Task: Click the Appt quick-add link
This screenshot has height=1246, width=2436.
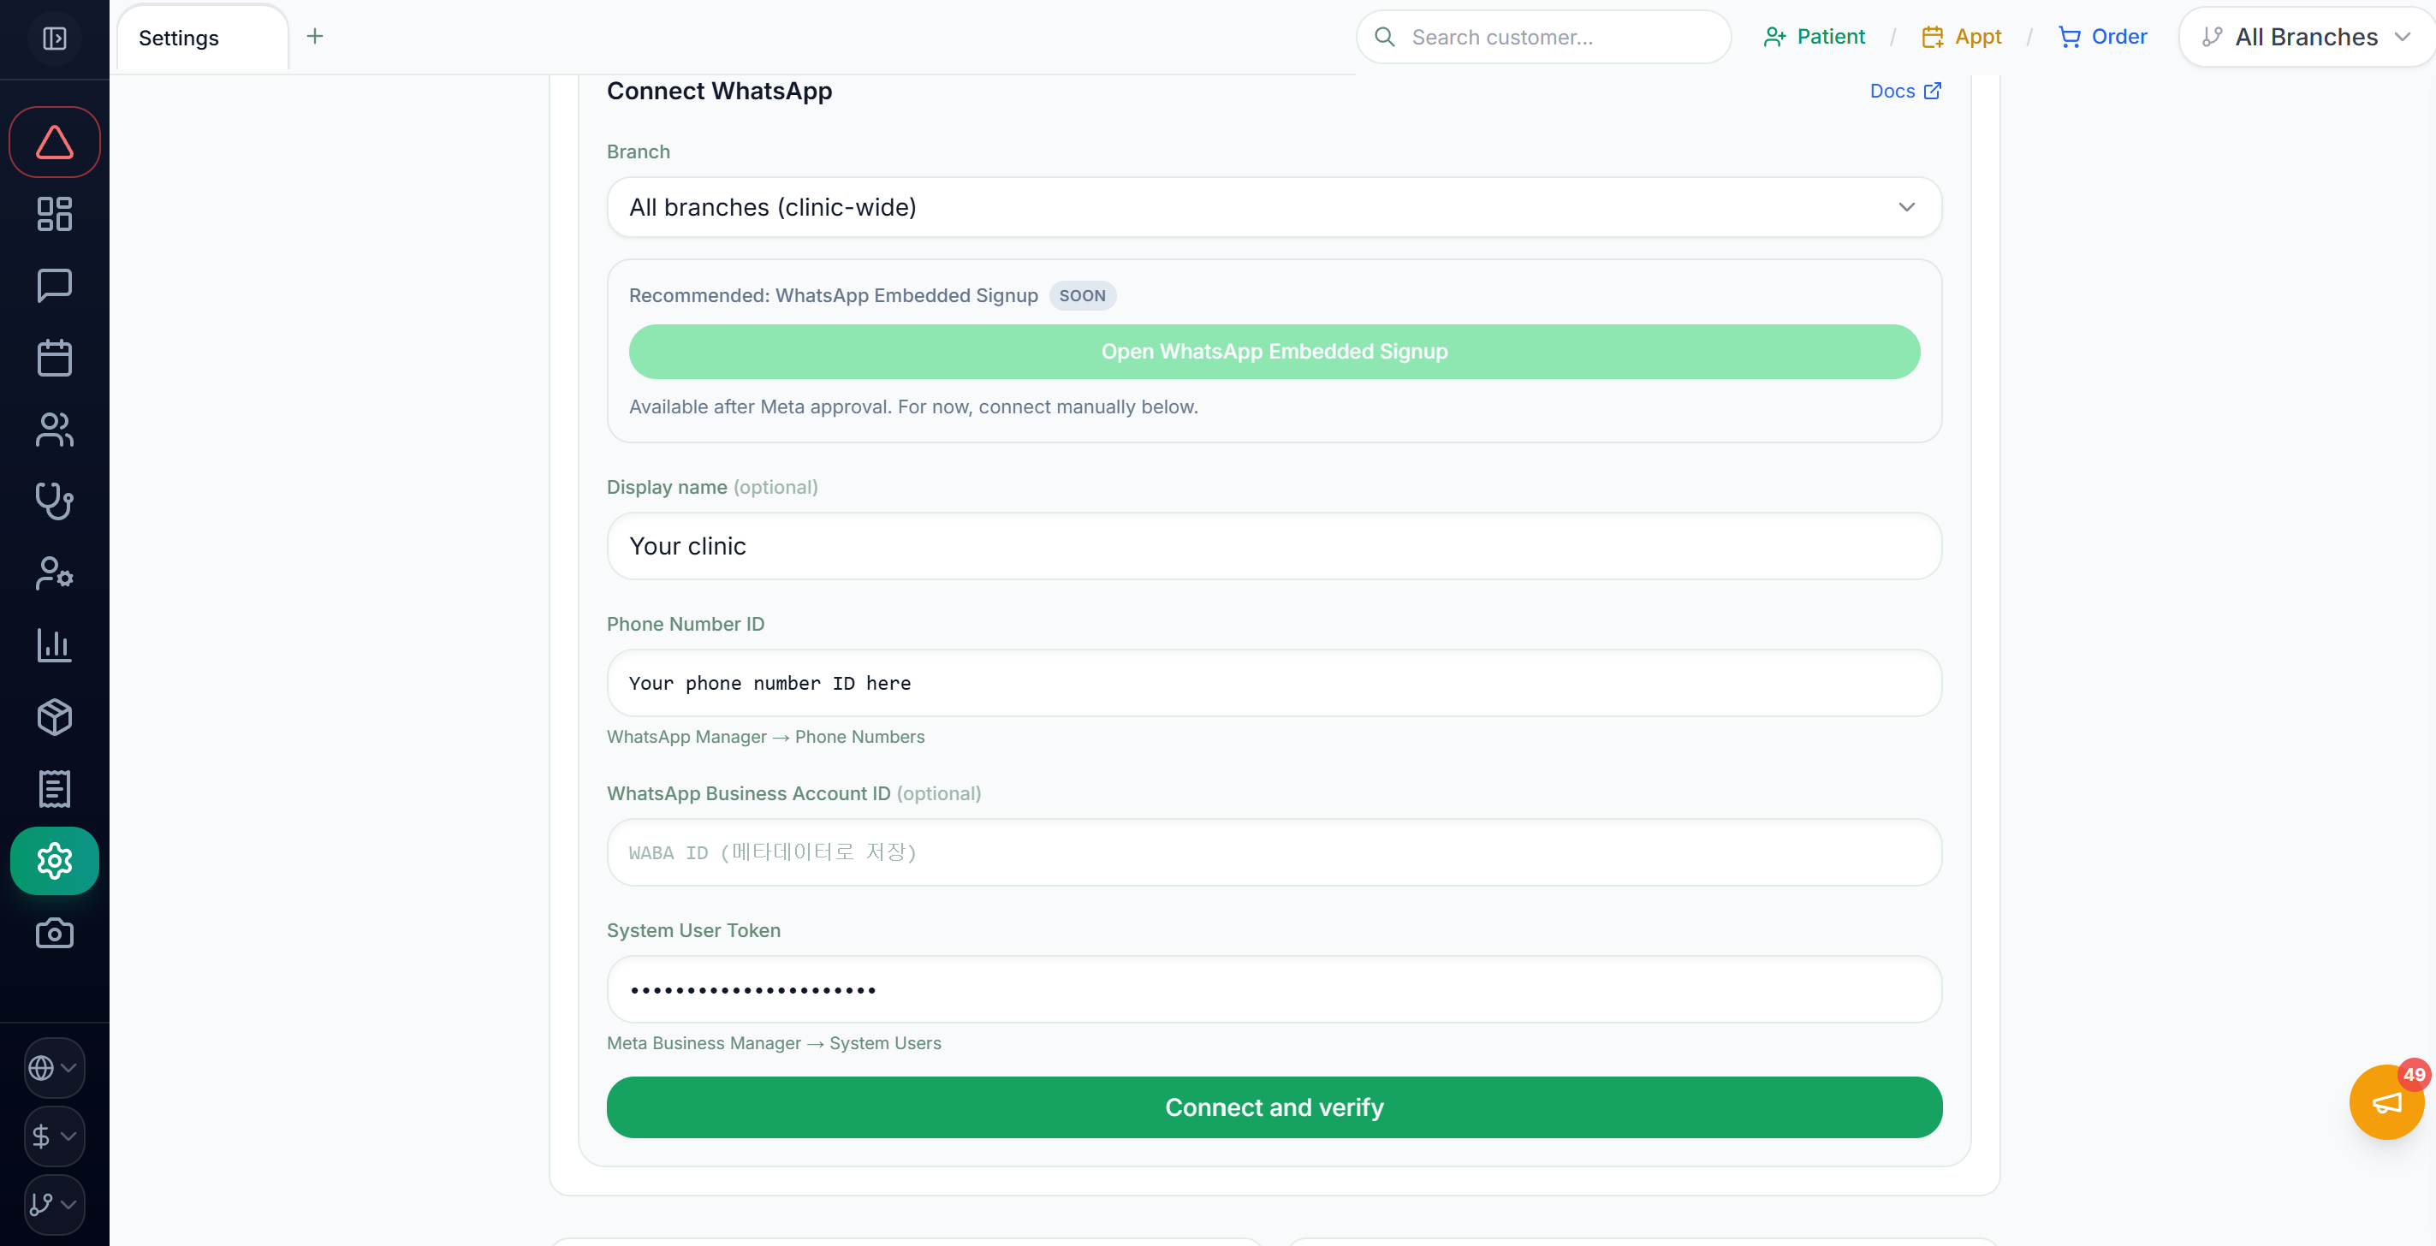Action: tap(1961, 37)
